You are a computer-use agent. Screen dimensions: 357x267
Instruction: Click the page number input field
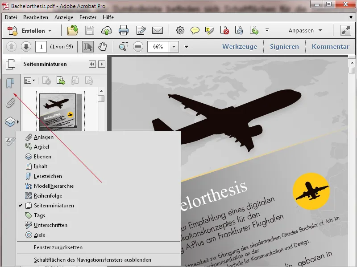41,47
